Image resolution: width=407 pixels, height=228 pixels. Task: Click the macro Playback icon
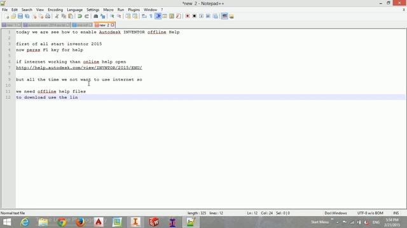pyautogui.click(x=202, y=16)
